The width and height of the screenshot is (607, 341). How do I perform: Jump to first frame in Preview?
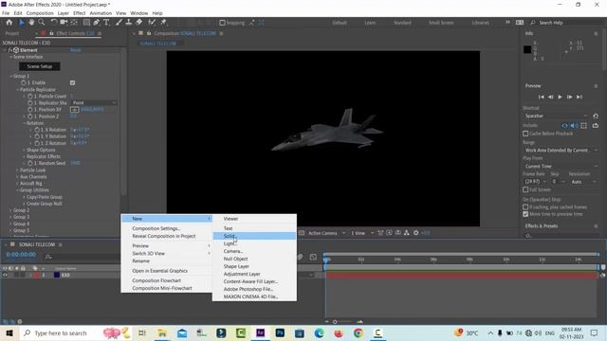tap(541, 97)
